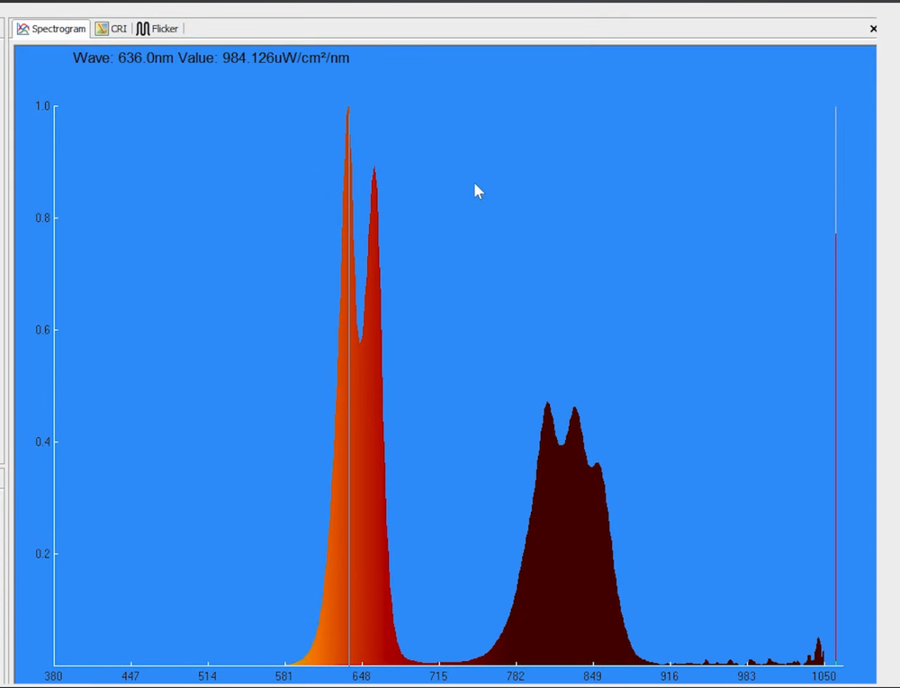
Task: Select the Spectrogram tab label
Action: tap(58, 29)
